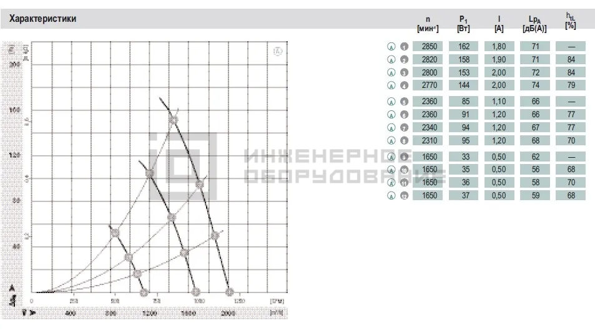
Task: Click the 2310 speed cell
Action: 428,140
